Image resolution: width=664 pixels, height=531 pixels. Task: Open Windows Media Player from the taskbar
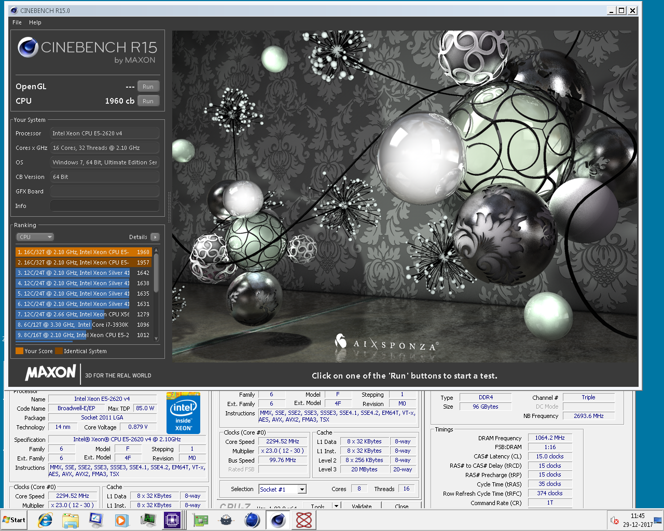pyautogui.click(x=121, y=520)
